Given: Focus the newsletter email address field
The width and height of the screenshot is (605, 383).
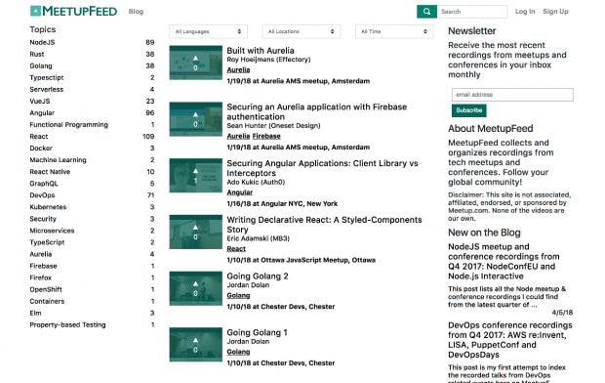Looking at the screenshot, I should coord(512,95).
